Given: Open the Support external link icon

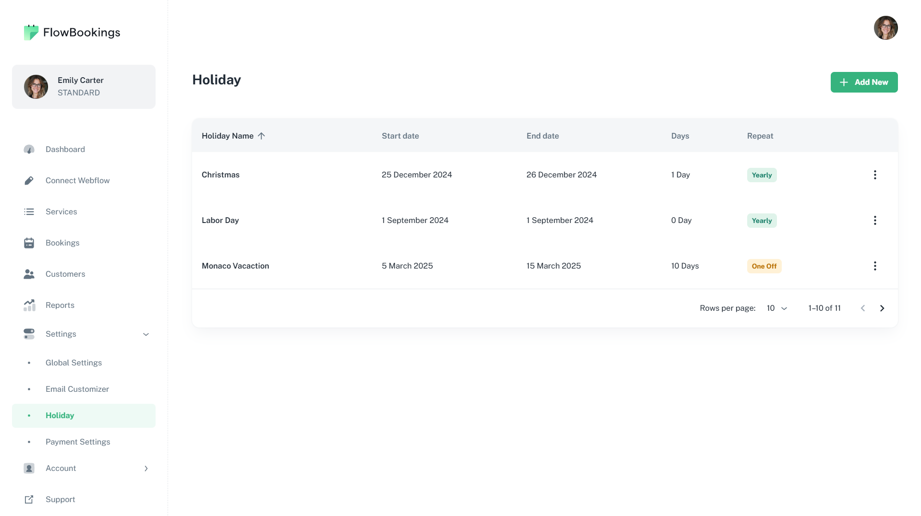Looking at the screenshot, I should 29,500.
